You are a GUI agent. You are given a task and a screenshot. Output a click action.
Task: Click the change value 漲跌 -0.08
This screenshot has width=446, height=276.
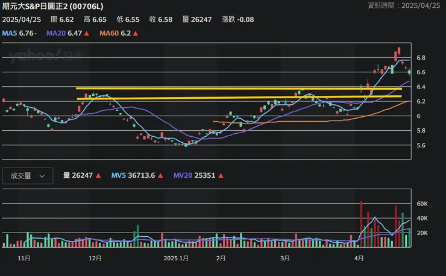pyautogui.click(x=238, y=20)
